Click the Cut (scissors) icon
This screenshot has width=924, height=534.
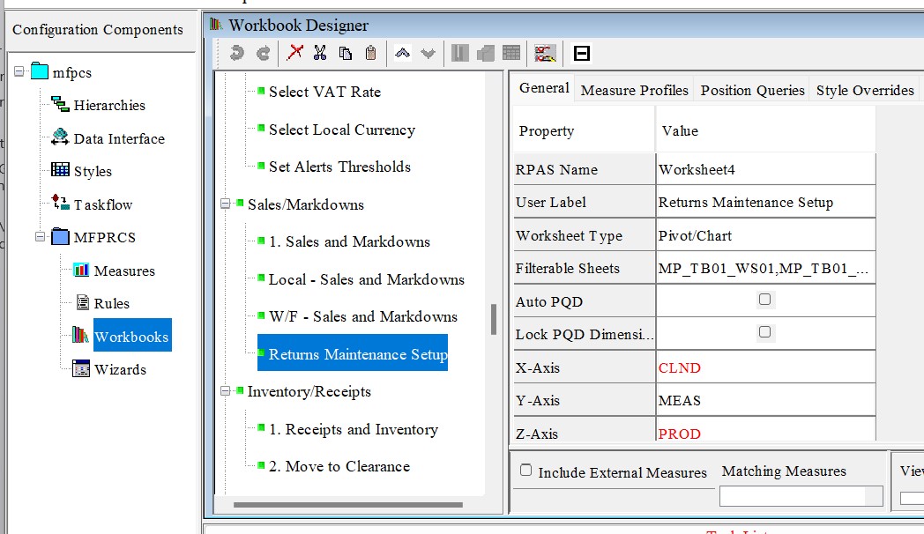pyautogui.click(x=321, y=52)
